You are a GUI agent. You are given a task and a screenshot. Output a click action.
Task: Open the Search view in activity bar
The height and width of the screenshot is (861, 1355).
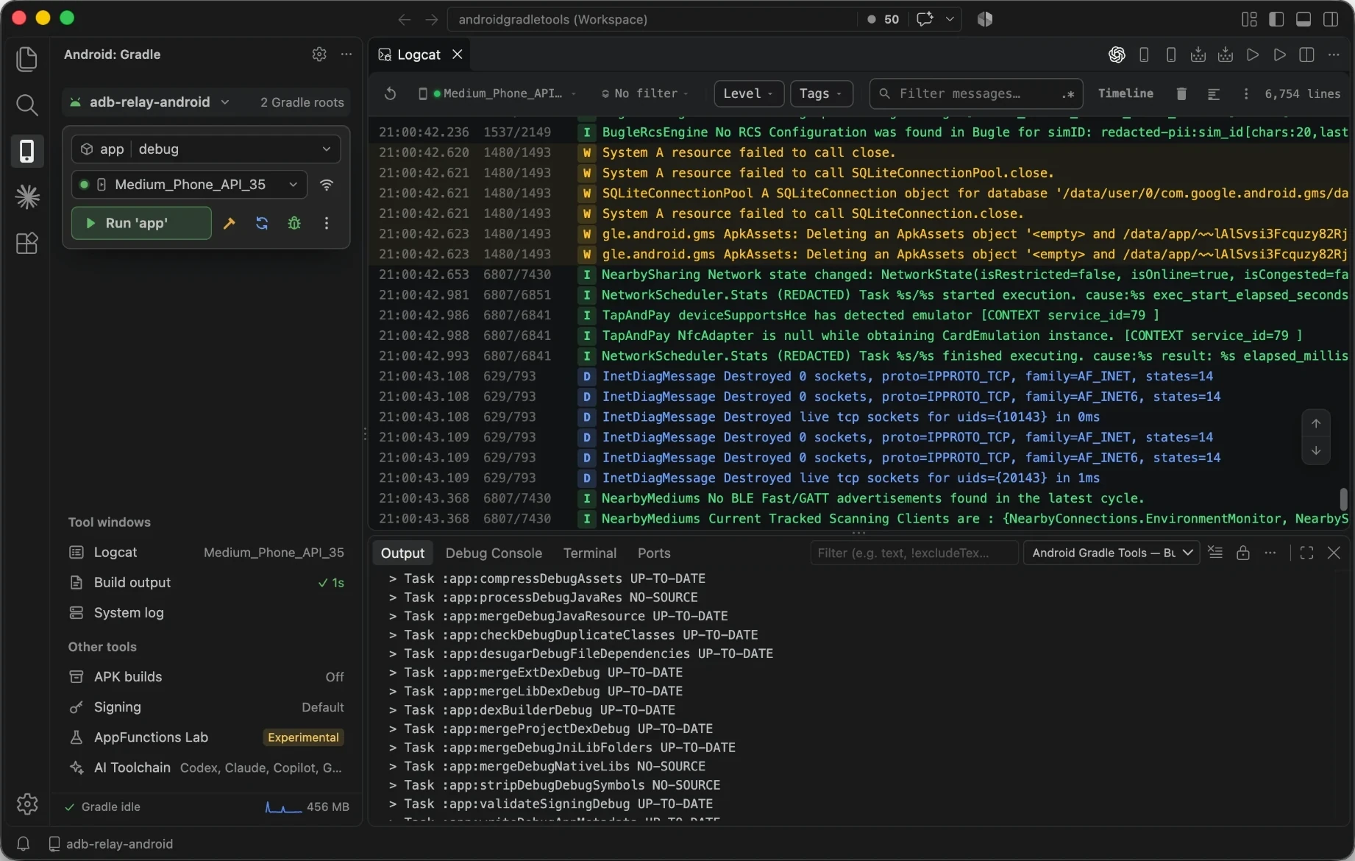pyautogui.click(x=27, y=105)
